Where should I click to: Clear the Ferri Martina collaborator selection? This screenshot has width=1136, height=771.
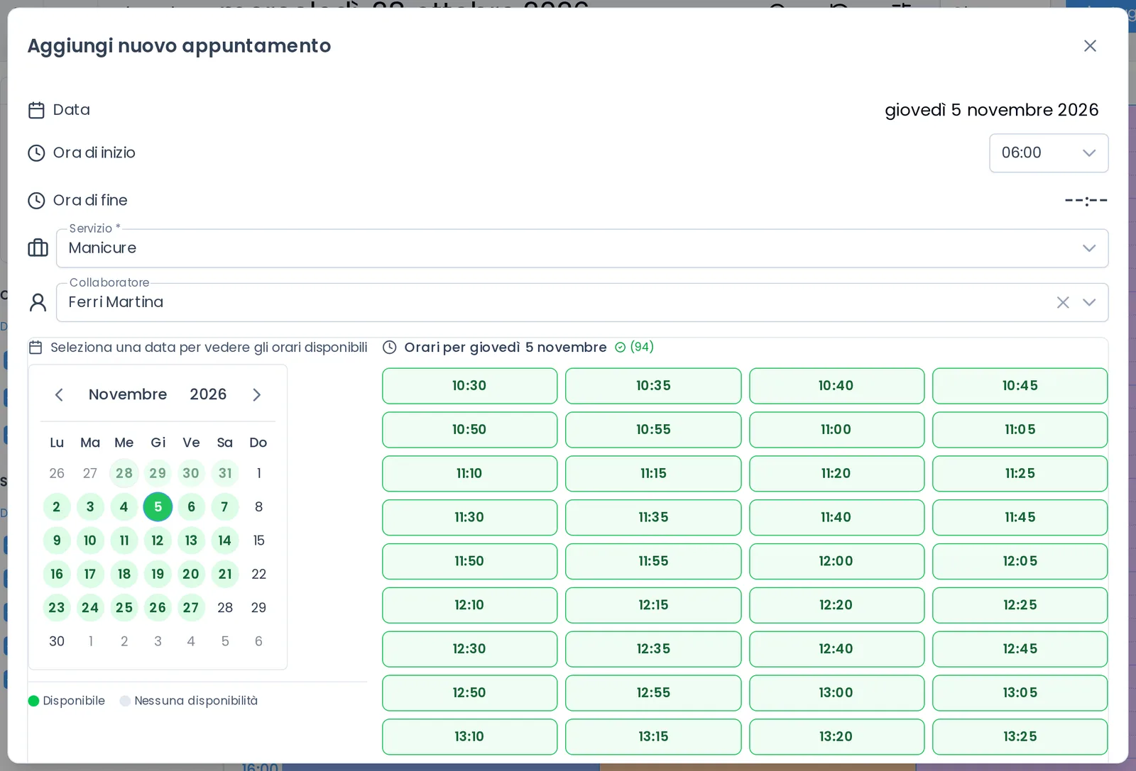click(x=1063, y=303)
